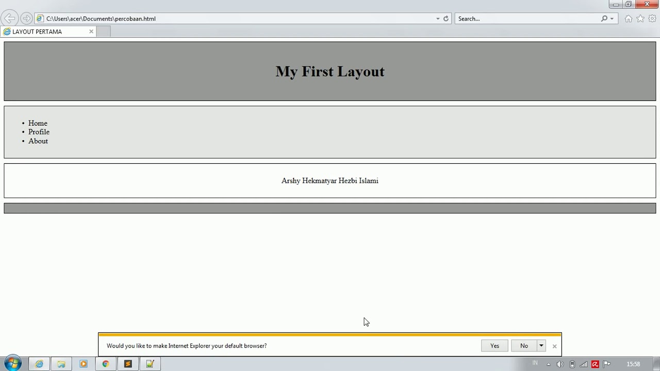Image resolution: width=660 pixels, height=371 pixels.
Task: Click the battery power tray icon
Action: click(x=572, y=364)
